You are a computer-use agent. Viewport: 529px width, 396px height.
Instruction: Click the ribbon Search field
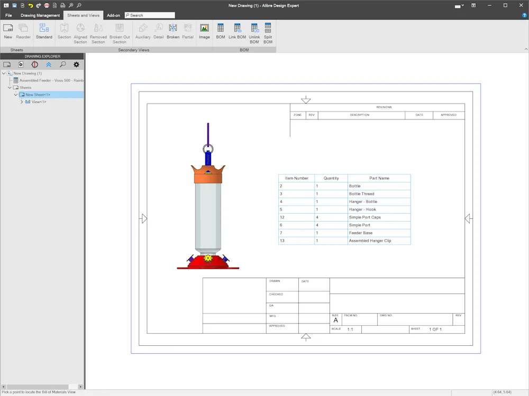150,15
